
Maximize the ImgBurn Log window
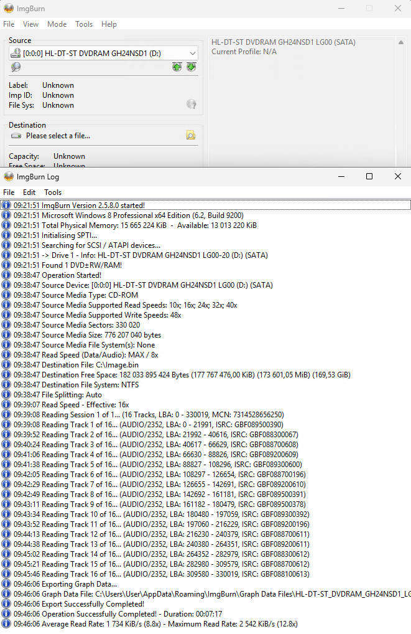(x=369, y=176)
